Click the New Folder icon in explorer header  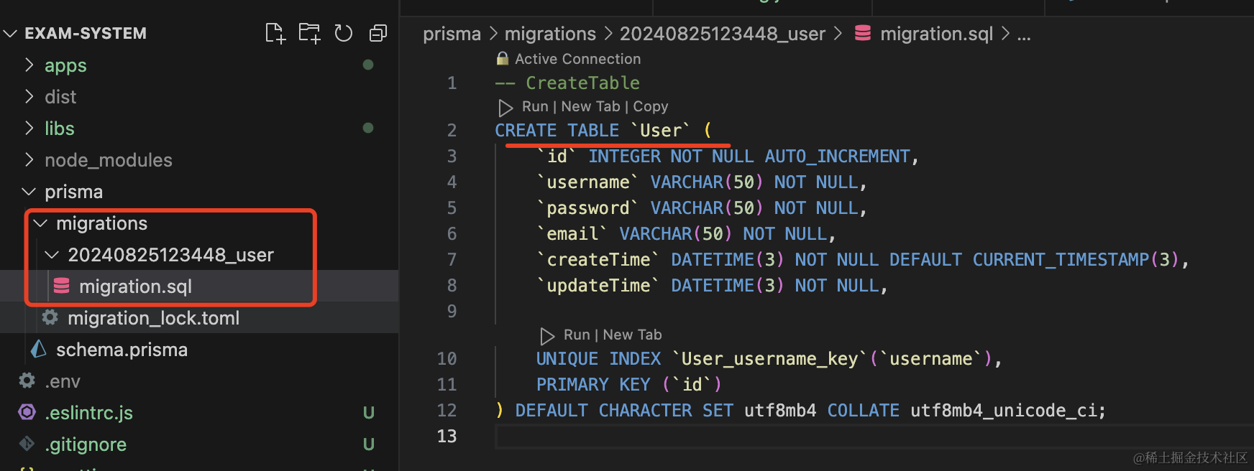[309, 33]
